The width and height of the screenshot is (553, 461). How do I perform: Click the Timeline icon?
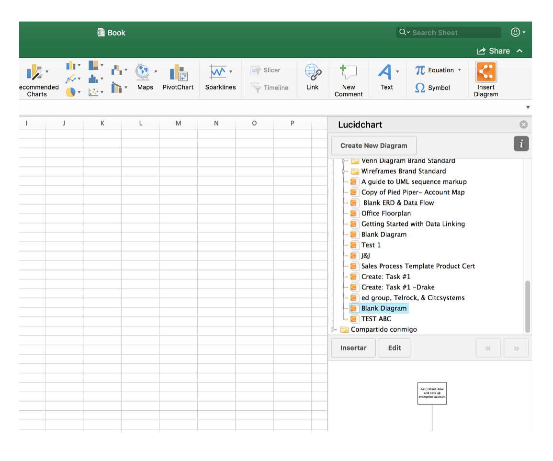(x=256, y=88)
